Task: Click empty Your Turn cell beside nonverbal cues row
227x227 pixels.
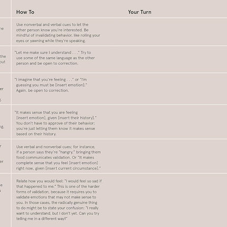Action: [176, 32]
